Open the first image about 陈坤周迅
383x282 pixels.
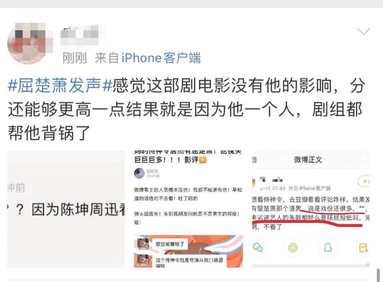(x=66, y=209)
